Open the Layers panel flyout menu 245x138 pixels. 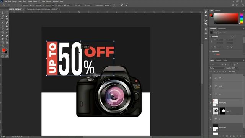point(243,60)
